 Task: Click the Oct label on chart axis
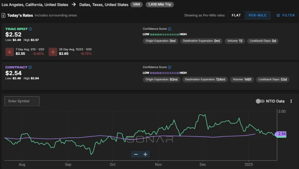point(112,165)
